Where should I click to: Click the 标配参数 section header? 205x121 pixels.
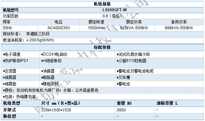pos(102,48)
